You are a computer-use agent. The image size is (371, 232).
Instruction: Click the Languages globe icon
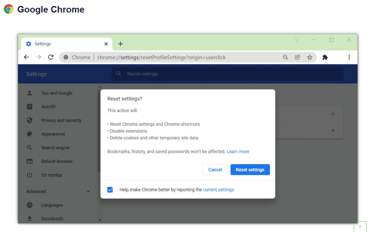click(30, 205)
